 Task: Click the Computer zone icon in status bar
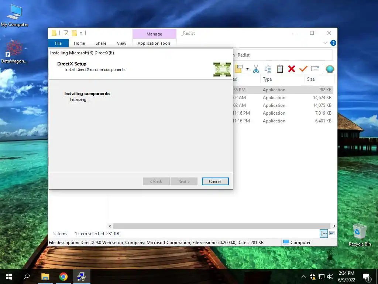click(x=286, y=242)
